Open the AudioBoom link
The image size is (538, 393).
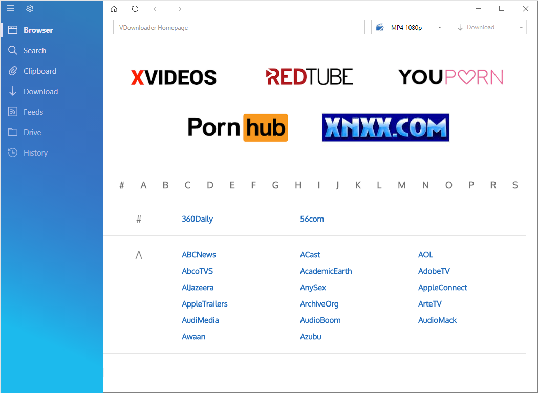click(320, 320)
